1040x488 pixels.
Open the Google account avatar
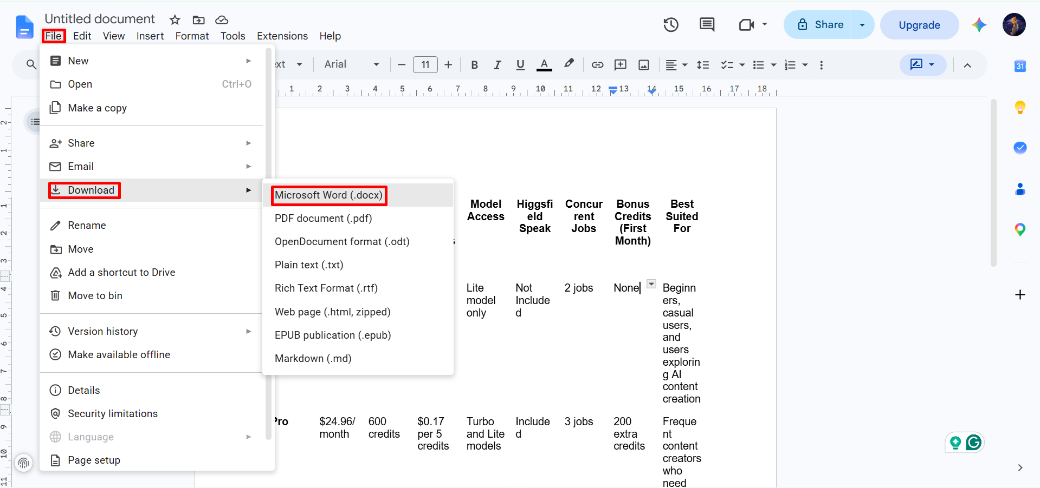pos(1014,25)
